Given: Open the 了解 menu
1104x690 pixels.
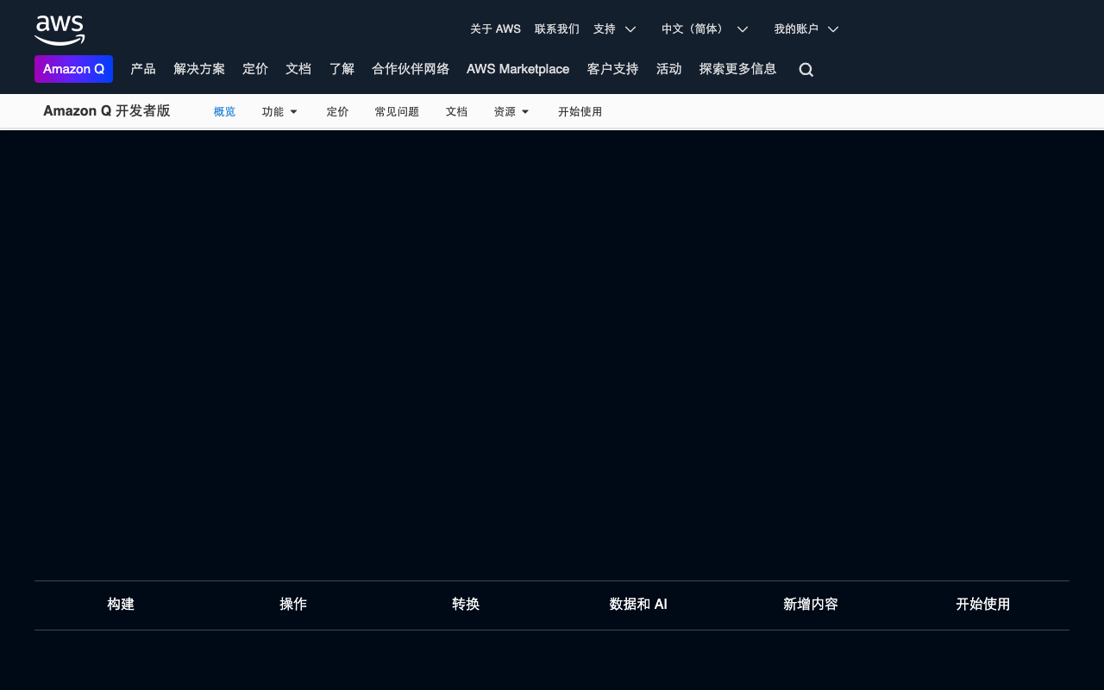Looking at the screenshot, I should (342, 69).
